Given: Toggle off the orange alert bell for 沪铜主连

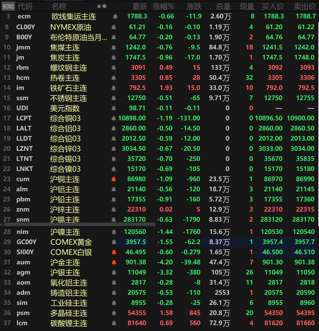Looking at the screenshot, I should pos(114,179).
